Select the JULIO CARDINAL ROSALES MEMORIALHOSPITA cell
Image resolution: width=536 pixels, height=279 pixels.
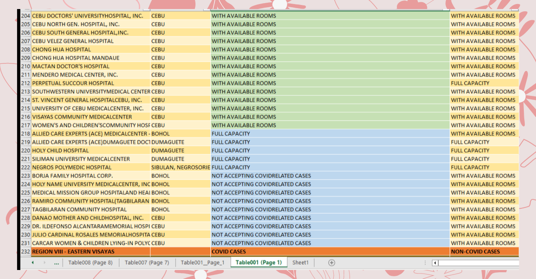click(x=91, y=234)
